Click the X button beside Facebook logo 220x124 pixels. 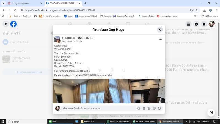[6, 24]
